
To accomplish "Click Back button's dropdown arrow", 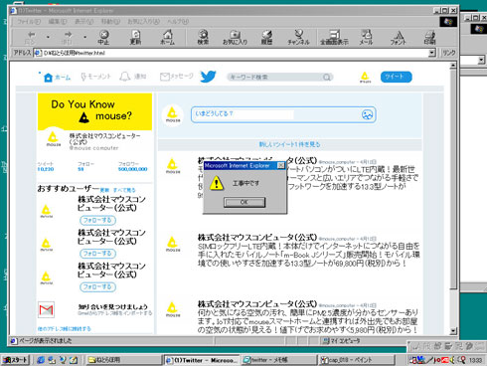I will coord(49,37).
